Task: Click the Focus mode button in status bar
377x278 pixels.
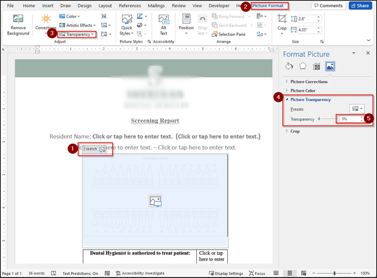Action: tap(257, 273)
